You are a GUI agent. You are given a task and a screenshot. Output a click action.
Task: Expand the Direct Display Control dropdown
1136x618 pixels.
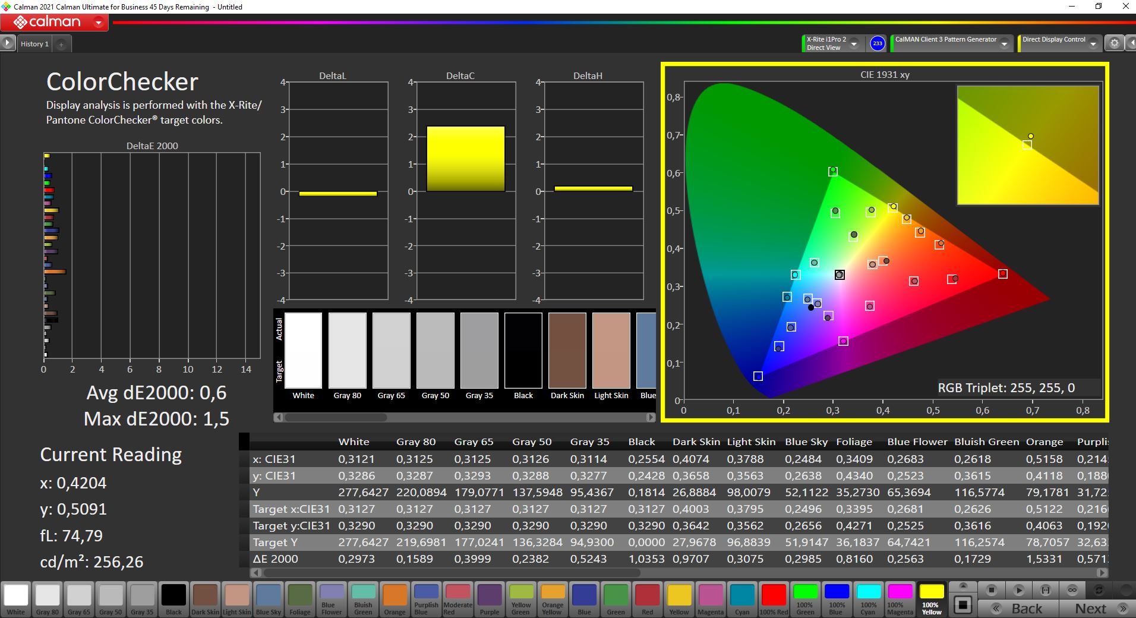pyautogui.click(x=1093, y=44)
